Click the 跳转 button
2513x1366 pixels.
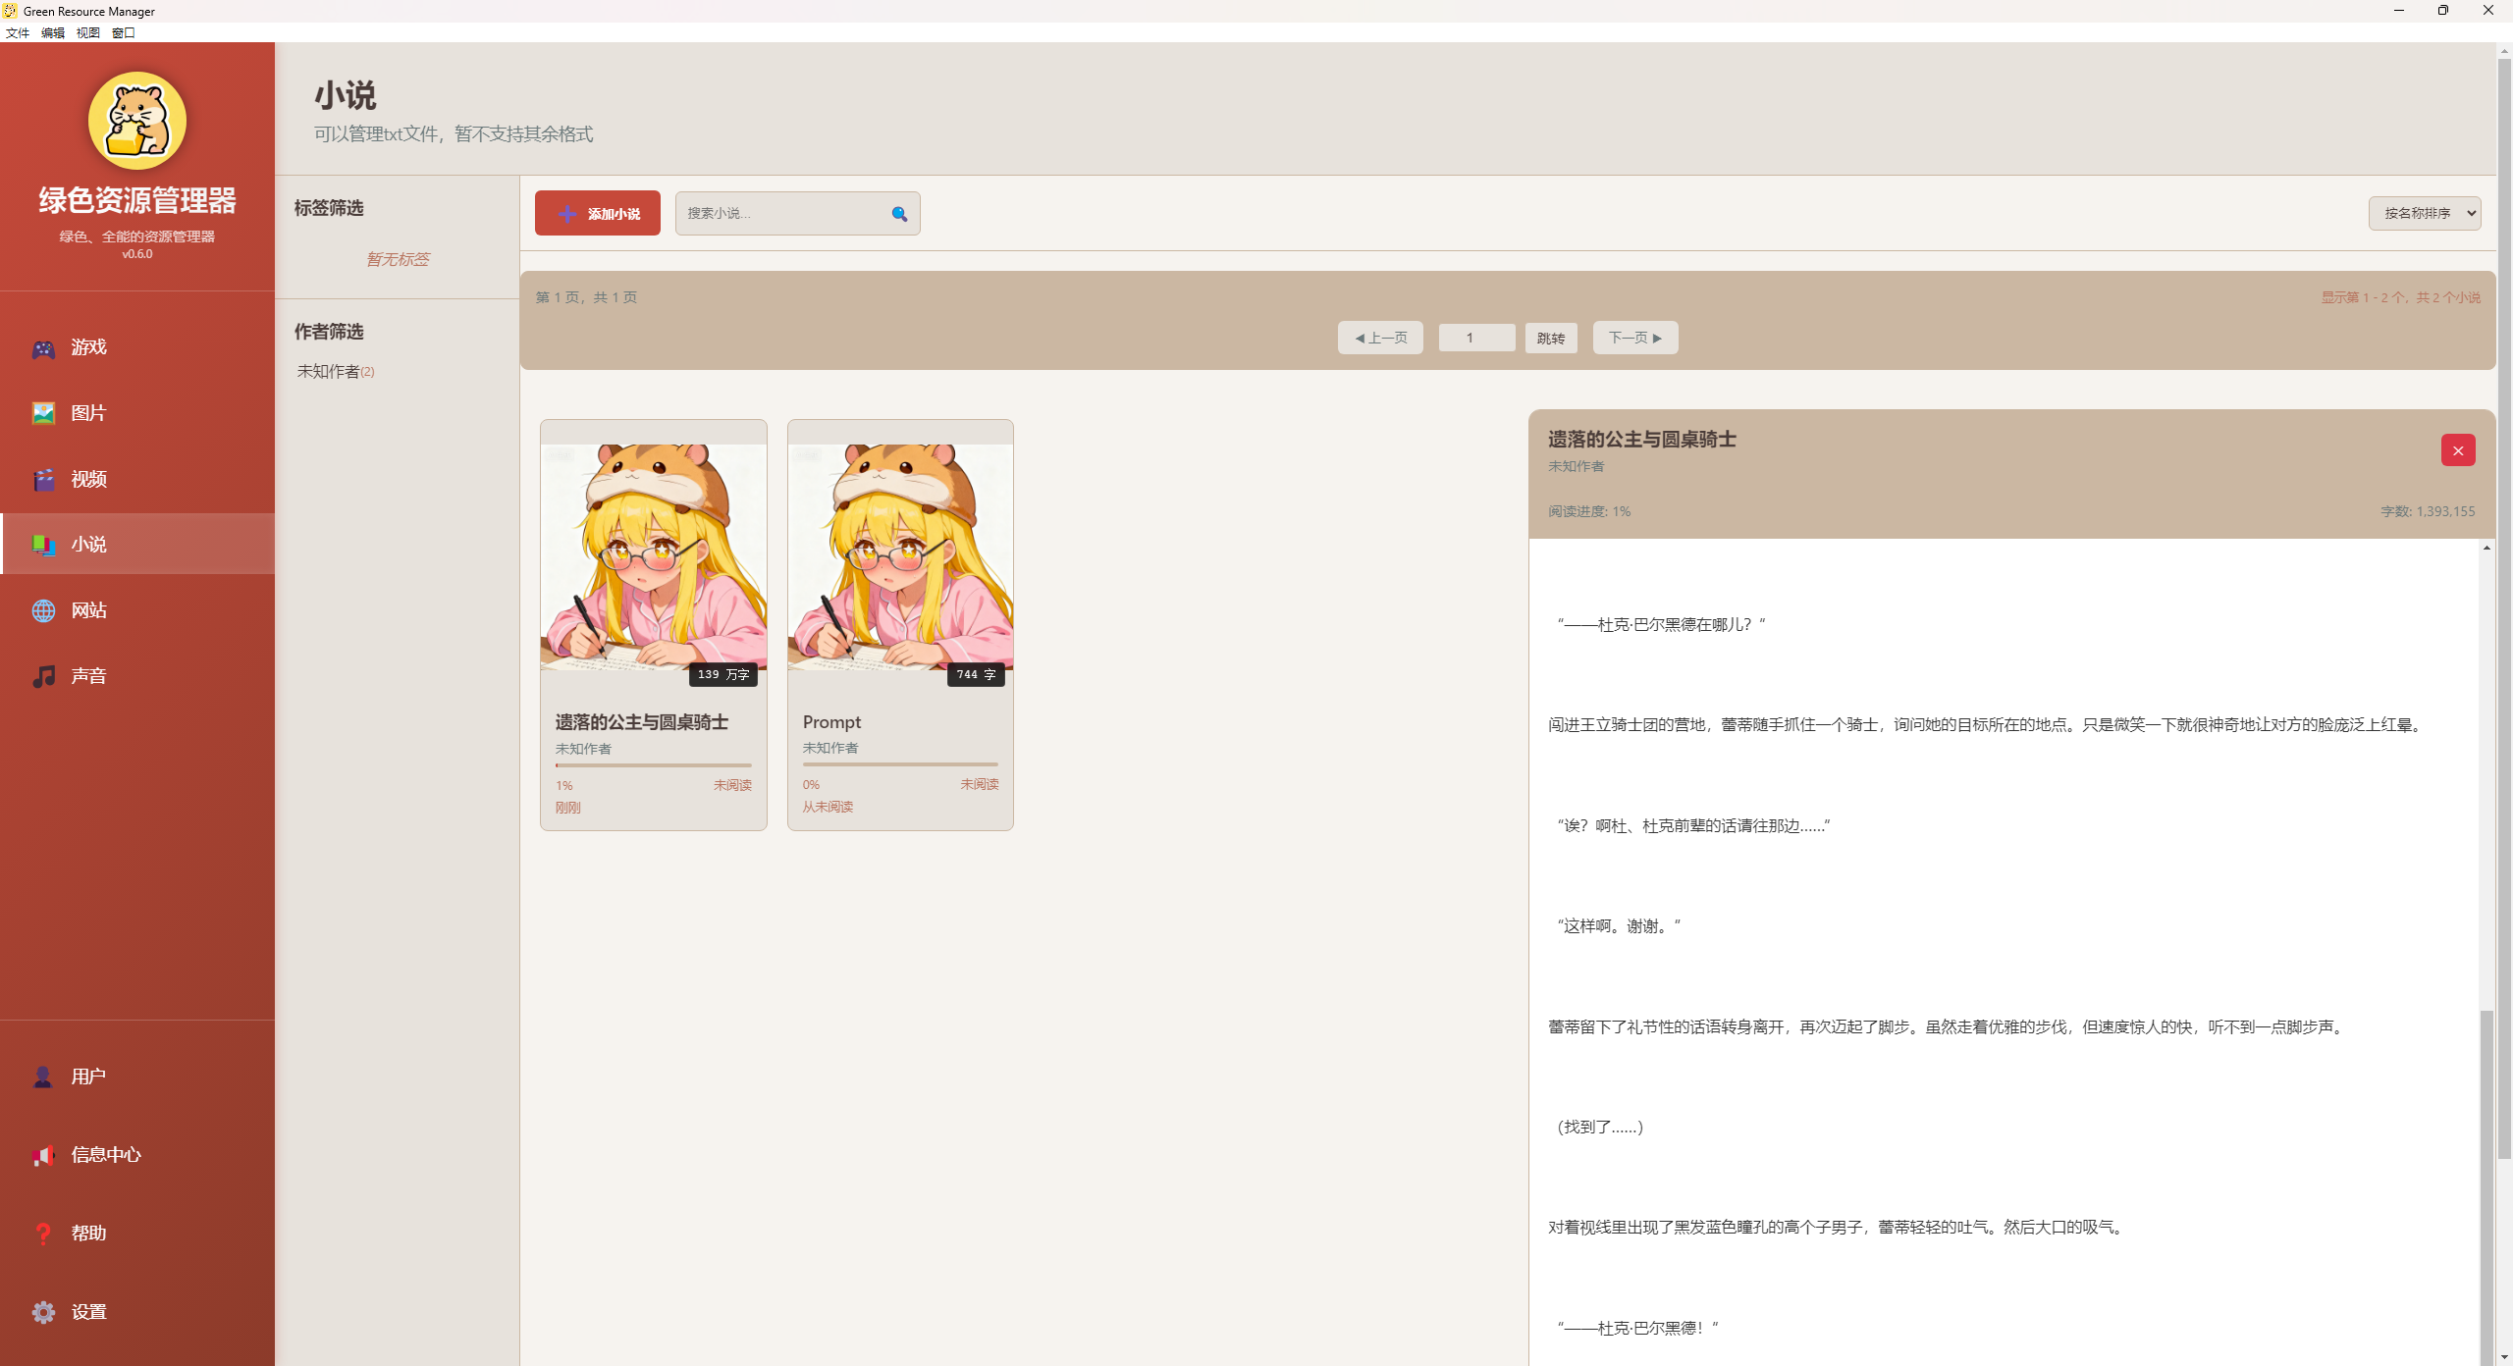(x=1551, y=338)
